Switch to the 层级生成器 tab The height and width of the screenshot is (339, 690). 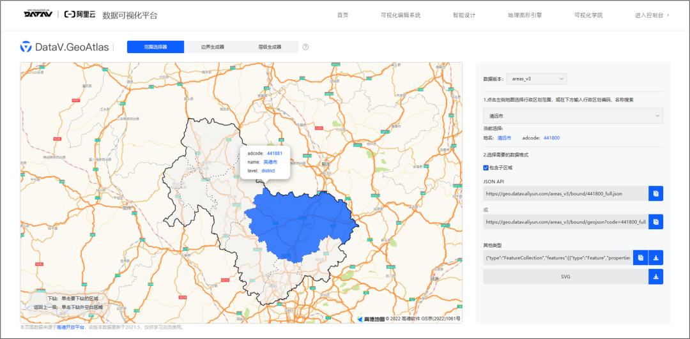[270, 47]
